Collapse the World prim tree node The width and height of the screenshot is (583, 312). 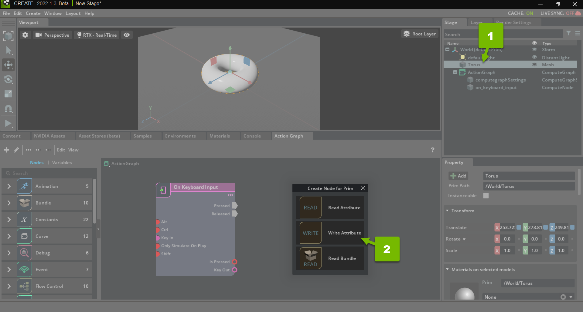click(447, 49)
